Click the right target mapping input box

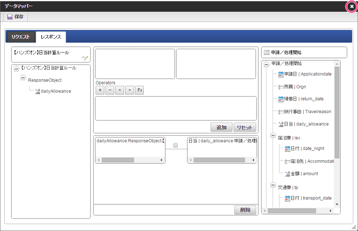(216, 64)
